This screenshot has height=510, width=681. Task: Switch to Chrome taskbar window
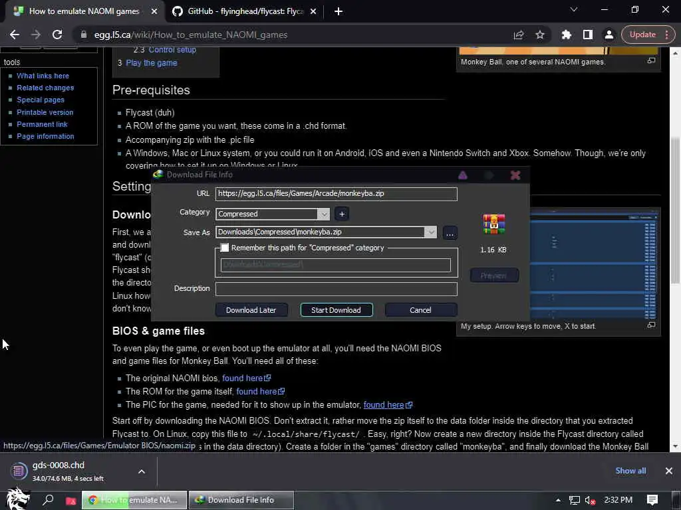(134, 501)
